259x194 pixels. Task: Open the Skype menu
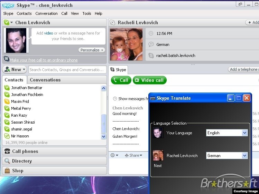pos(8,13)
